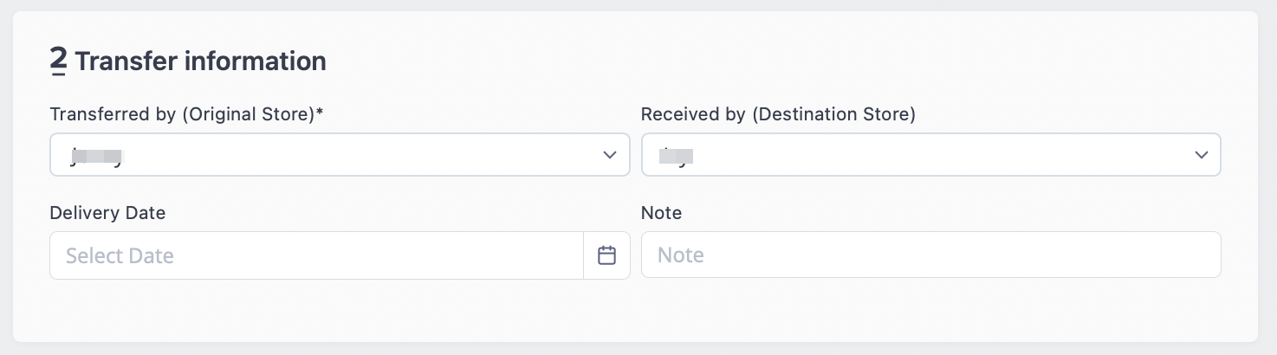
Task: Open the Transferred by (Original Store) combo box
Action: coord(340,155)
